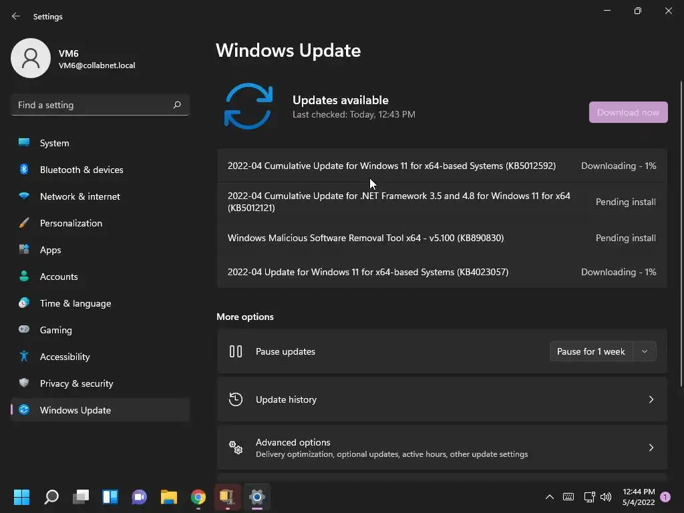Screen dimensions: 684x513
Task: Open taskbar Search
Action: [x=51, y=497]
